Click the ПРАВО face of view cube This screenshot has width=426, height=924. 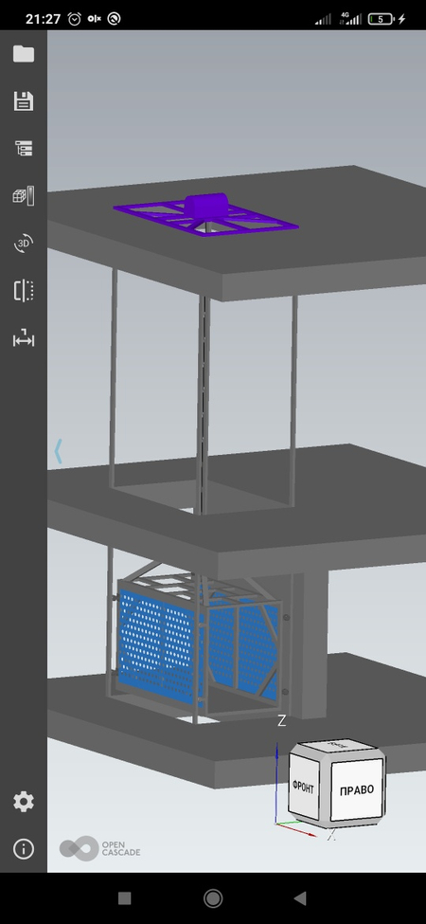coord(357,790)
